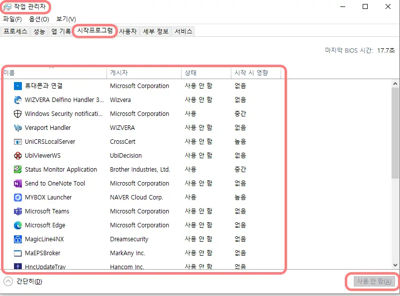Click the Microsoft Edge icon

(x=17, y=225)
